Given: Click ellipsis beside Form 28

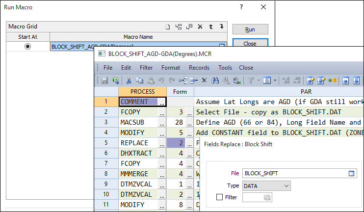Looking at the screenshot, I should [x=189, y=122].
